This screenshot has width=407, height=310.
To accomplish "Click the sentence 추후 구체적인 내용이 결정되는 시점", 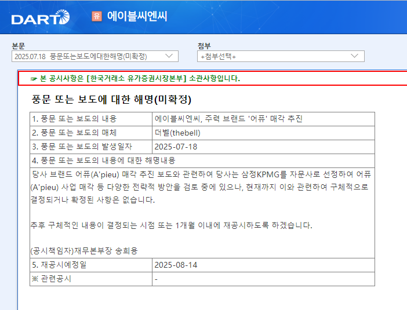I will click(171, 225).
